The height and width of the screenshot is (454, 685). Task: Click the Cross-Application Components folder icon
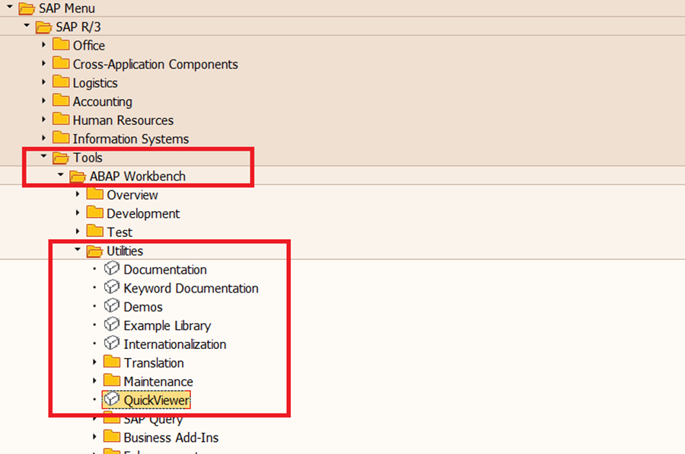[61, 63]
